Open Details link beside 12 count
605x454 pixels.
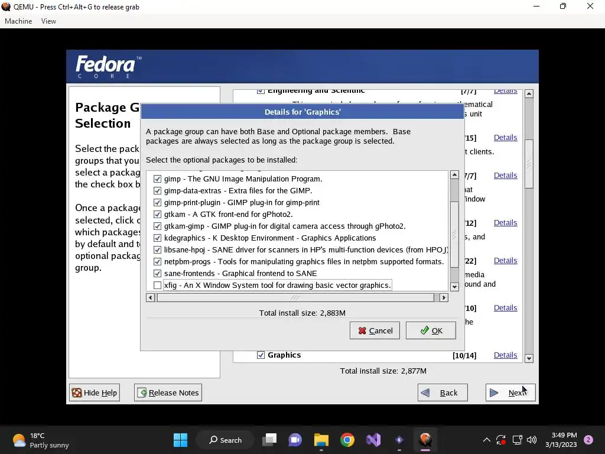click(x=506, y=223)
